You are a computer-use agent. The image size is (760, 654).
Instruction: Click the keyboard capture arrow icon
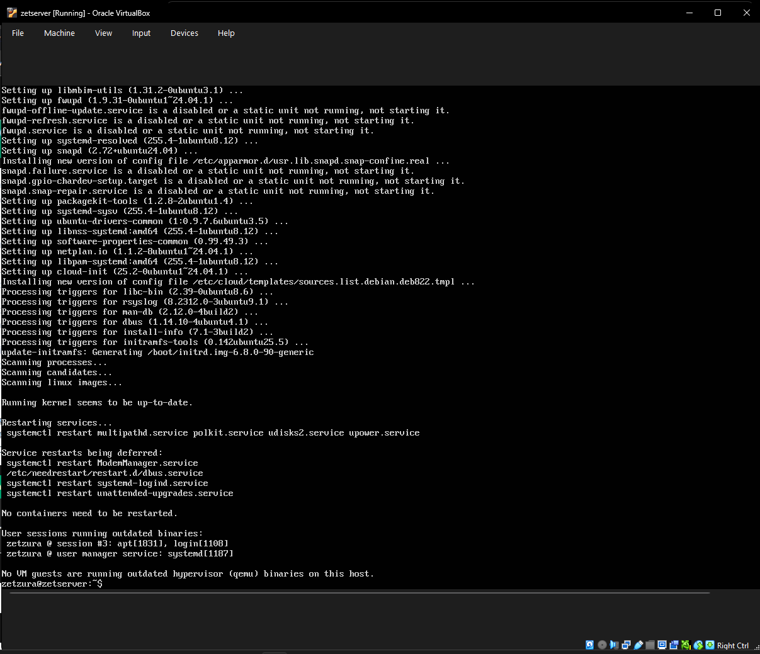click(x=710, y=645)
